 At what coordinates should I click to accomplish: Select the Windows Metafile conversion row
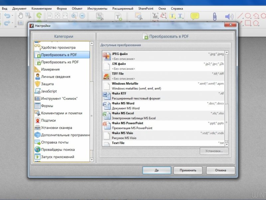tap(163, 86)
